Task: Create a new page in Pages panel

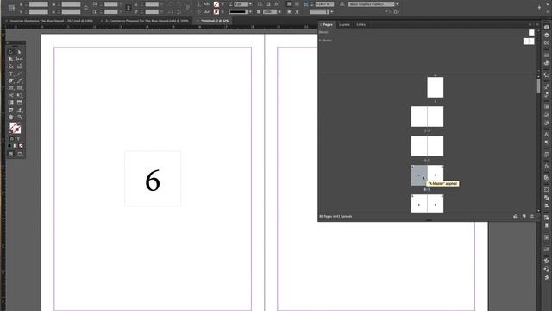Action: tap(524, 216)
